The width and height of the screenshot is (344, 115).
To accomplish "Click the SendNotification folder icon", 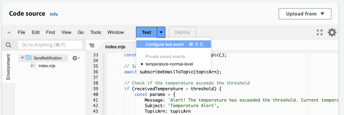I will (x=28, y=58).
